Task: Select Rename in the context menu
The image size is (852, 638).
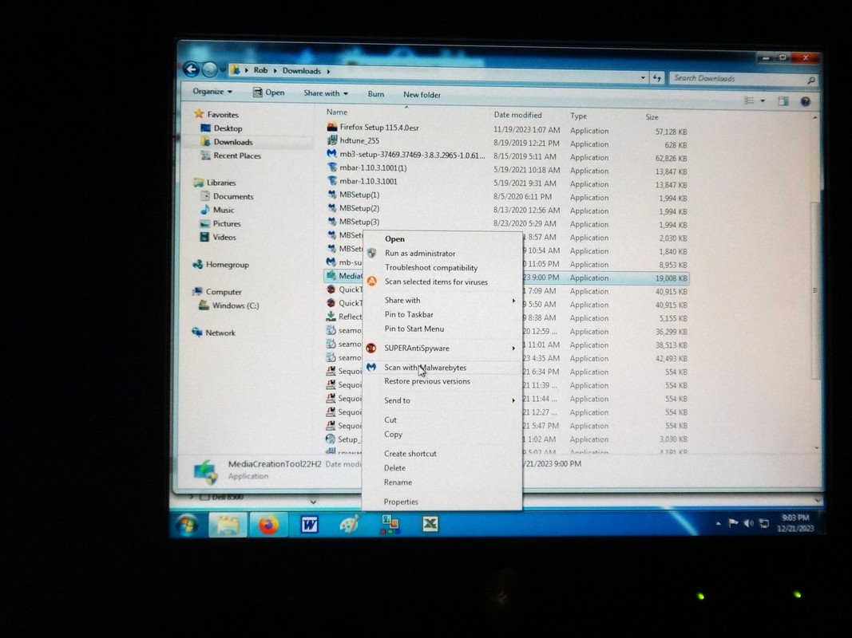Action: 398,482
